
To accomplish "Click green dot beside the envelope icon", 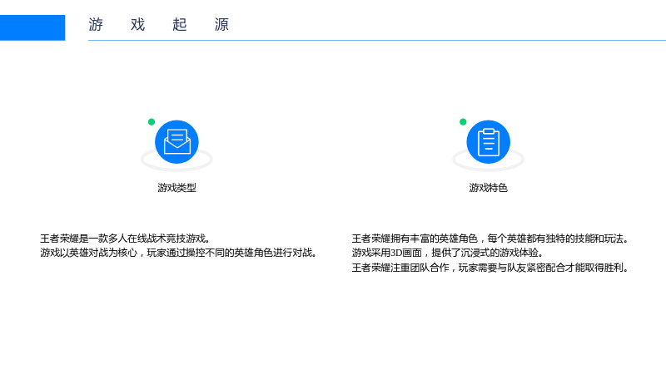I will tap(152, 122).
